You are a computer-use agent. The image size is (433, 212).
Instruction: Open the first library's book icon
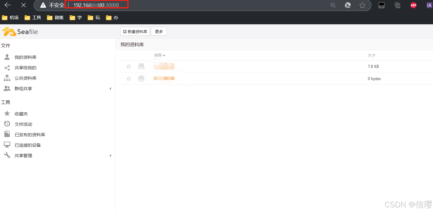tap(141, 66)
